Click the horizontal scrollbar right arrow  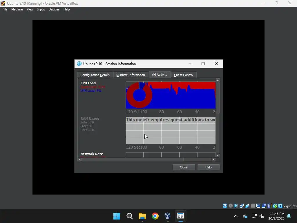point(213,159)
